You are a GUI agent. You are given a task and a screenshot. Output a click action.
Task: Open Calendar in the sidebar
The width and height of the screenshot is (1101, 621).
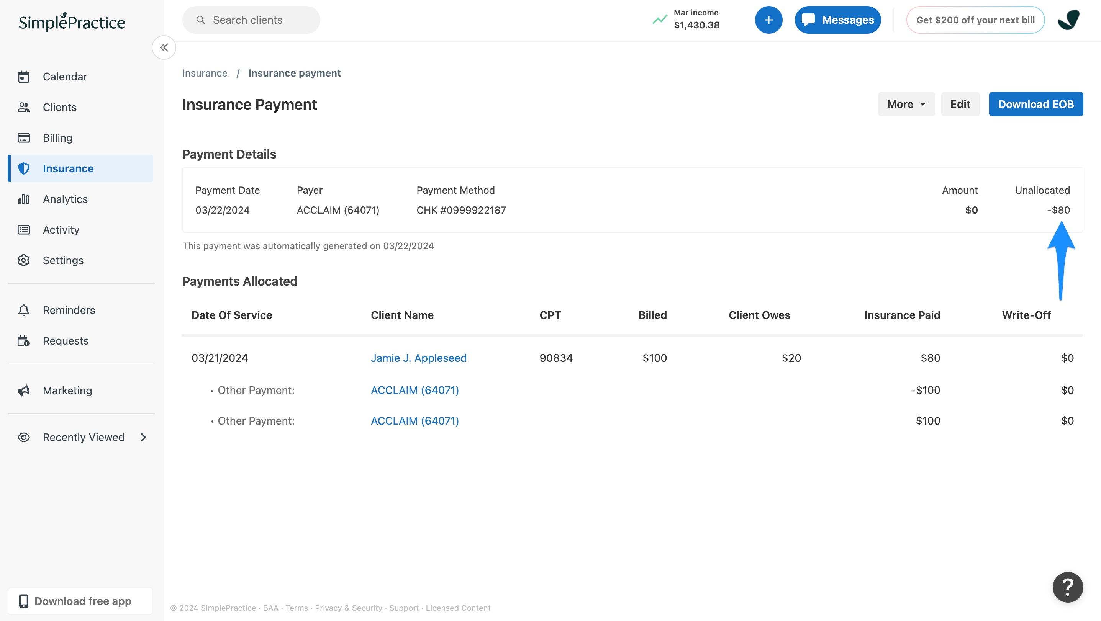point(80,77)
